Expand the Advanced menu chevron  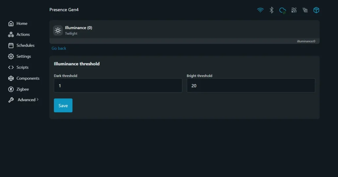pyautogui.click(x=38, y=100)
